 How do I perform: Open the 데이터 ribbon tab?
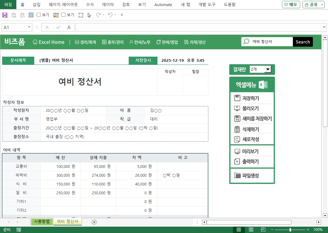coord(108,5)
